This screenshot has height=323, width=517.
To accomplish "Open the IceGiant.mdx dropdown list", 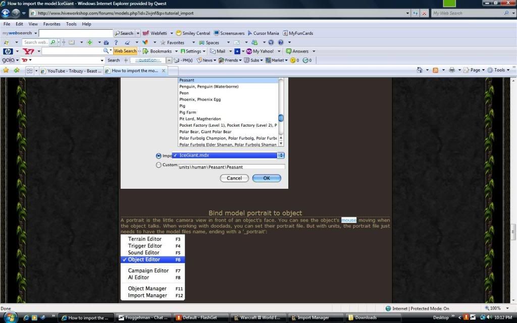I will coord(228,155).
